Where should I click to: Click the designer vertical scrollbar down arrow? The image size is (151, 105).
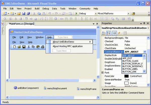(x=98, y=77)
